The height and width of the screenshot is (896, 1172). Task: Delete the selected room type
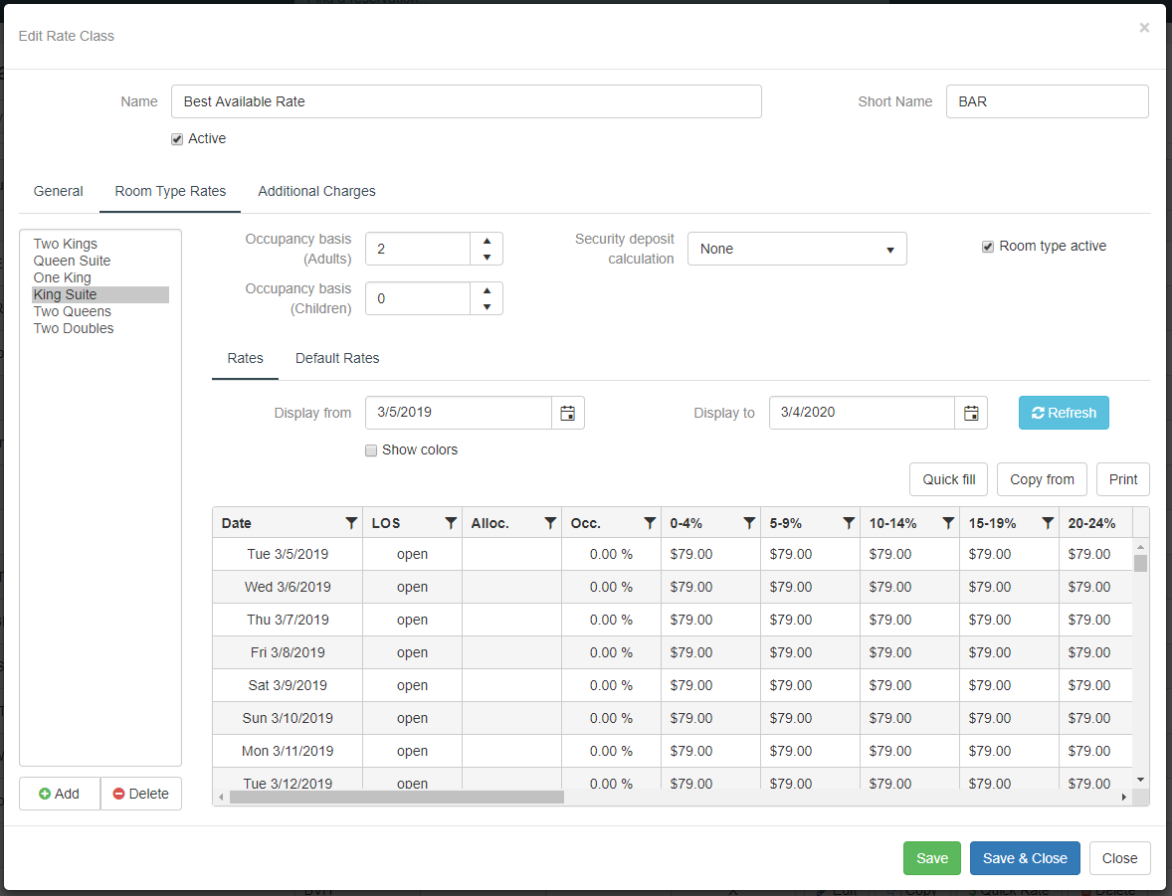pos(141,794)
